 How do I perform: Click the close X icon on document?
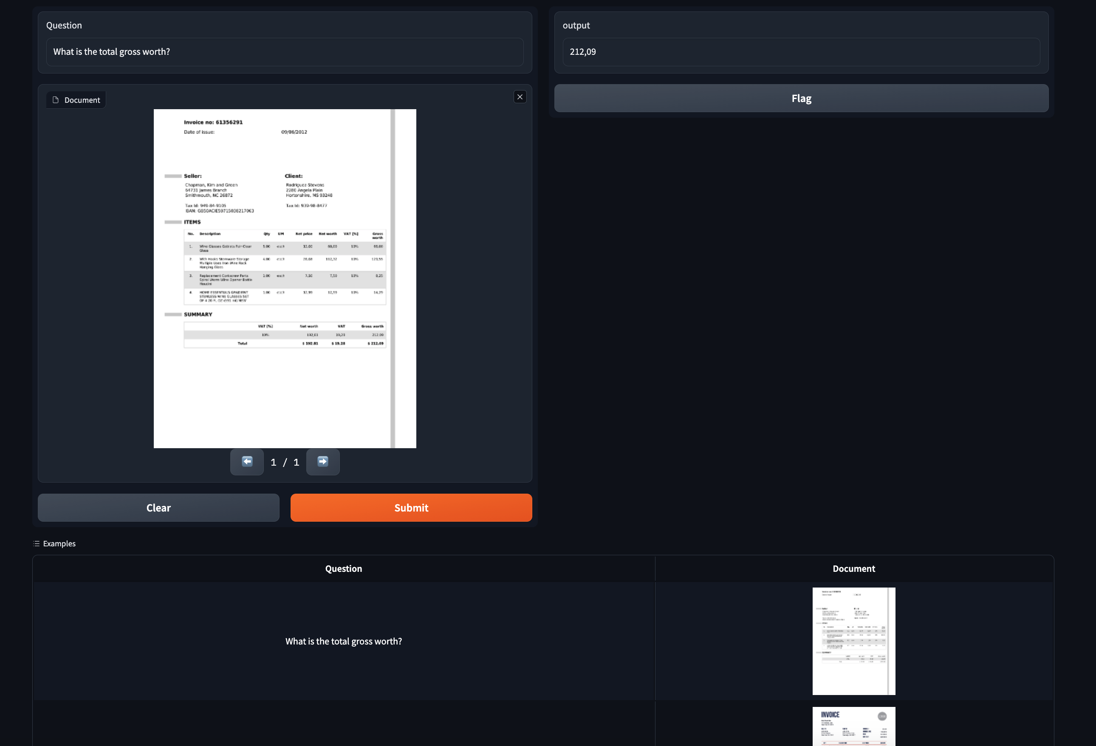point(520,96)
